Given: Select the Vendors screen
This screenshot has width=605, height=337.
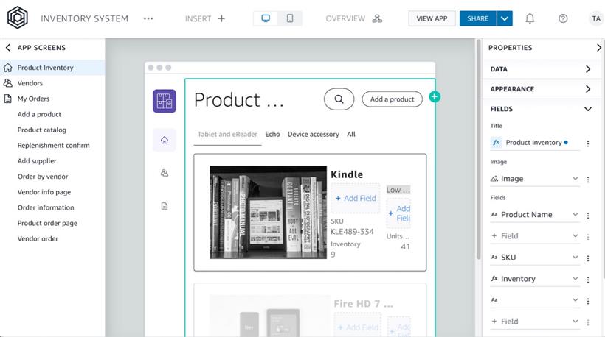Looking at the screenshot, I should coord(52,83).
